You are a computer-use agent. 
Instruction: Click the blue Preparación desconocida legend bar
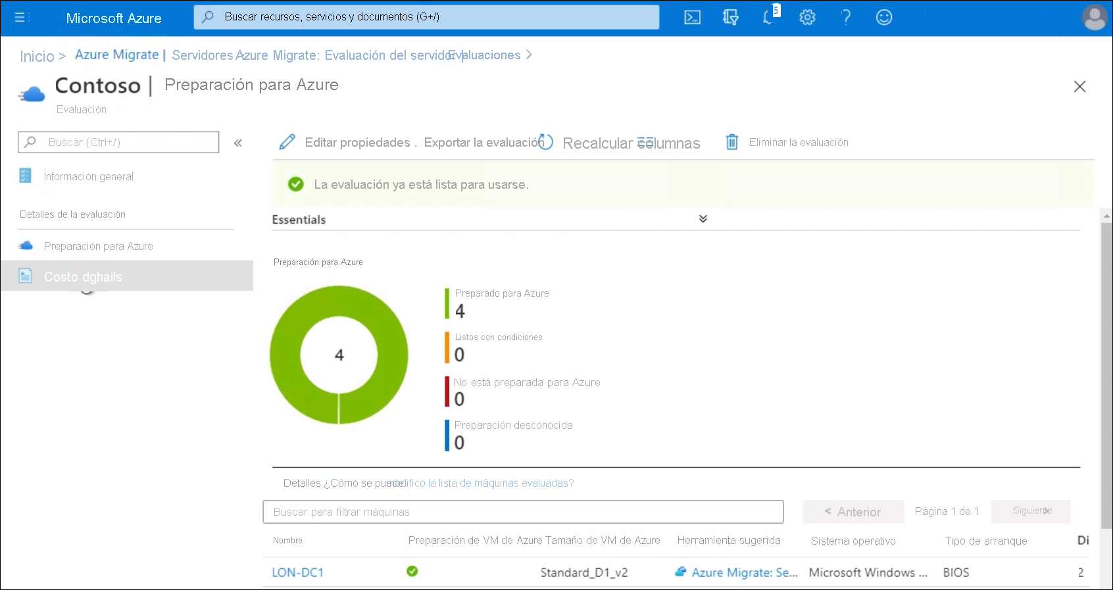tap(447, 435)
